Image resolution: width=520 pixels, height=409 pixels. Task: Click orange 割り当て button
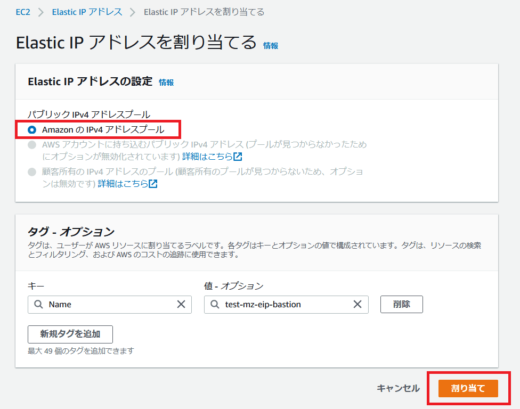pos(468,388)
